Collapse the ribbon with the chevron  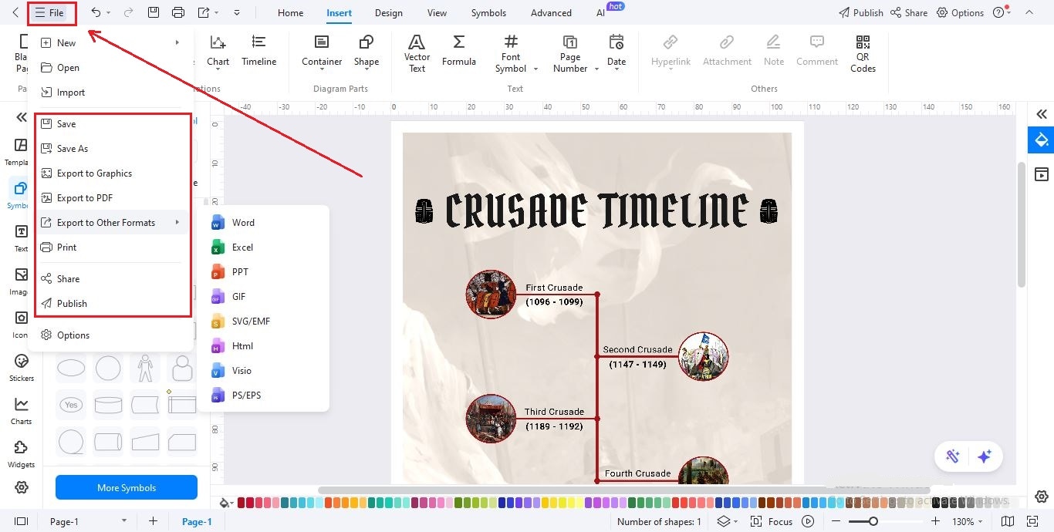(x=1029, y=12)
